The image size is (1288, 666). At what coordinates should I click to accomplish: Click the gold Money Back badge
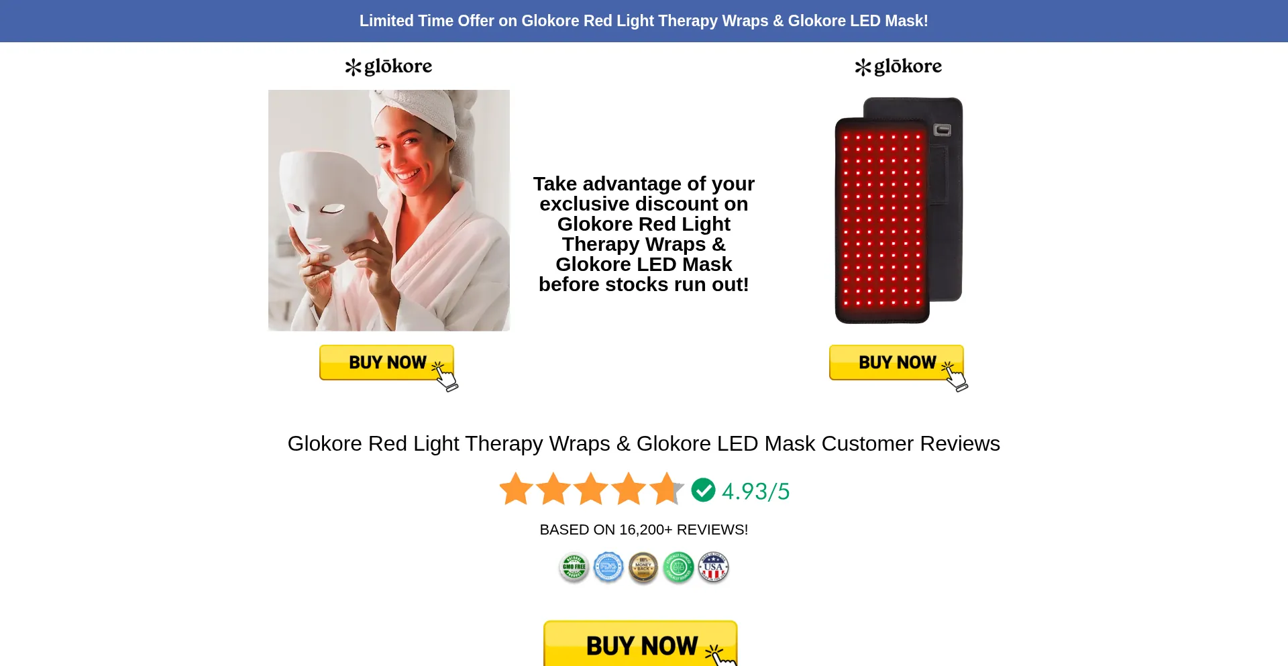click(643, 568)
